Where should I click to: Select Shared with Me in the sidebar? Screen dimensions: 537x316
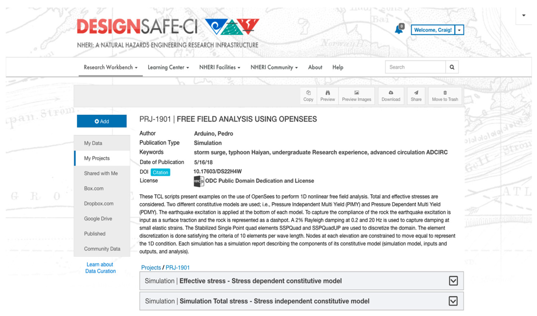coord(101,173)
